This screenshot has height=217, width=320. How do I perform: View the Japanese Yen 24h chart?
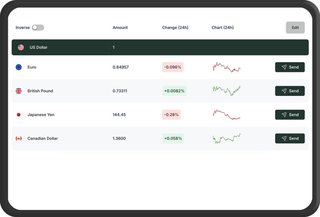(x=227, y=115)
